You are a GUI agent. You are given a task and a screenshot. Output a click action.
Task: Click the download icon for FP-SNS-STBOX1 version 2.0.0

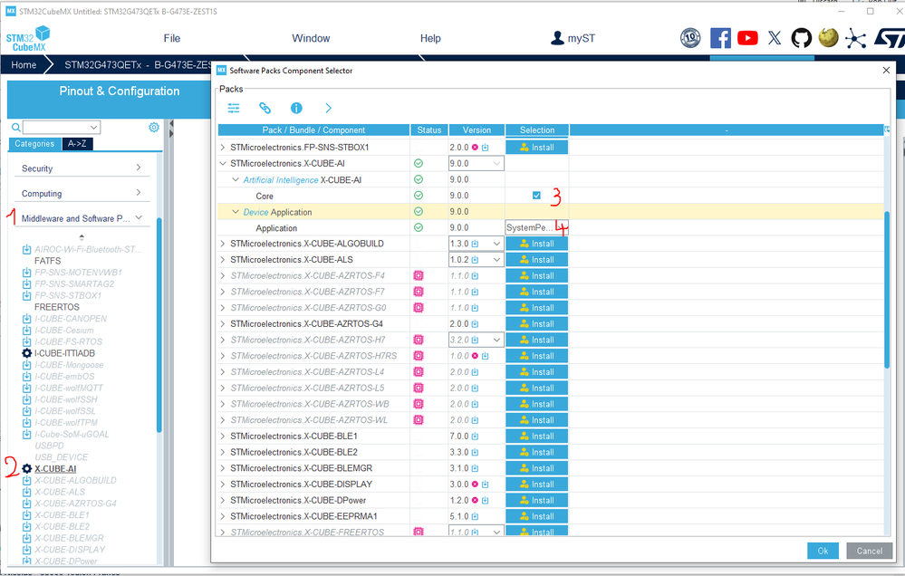point(485,148)
